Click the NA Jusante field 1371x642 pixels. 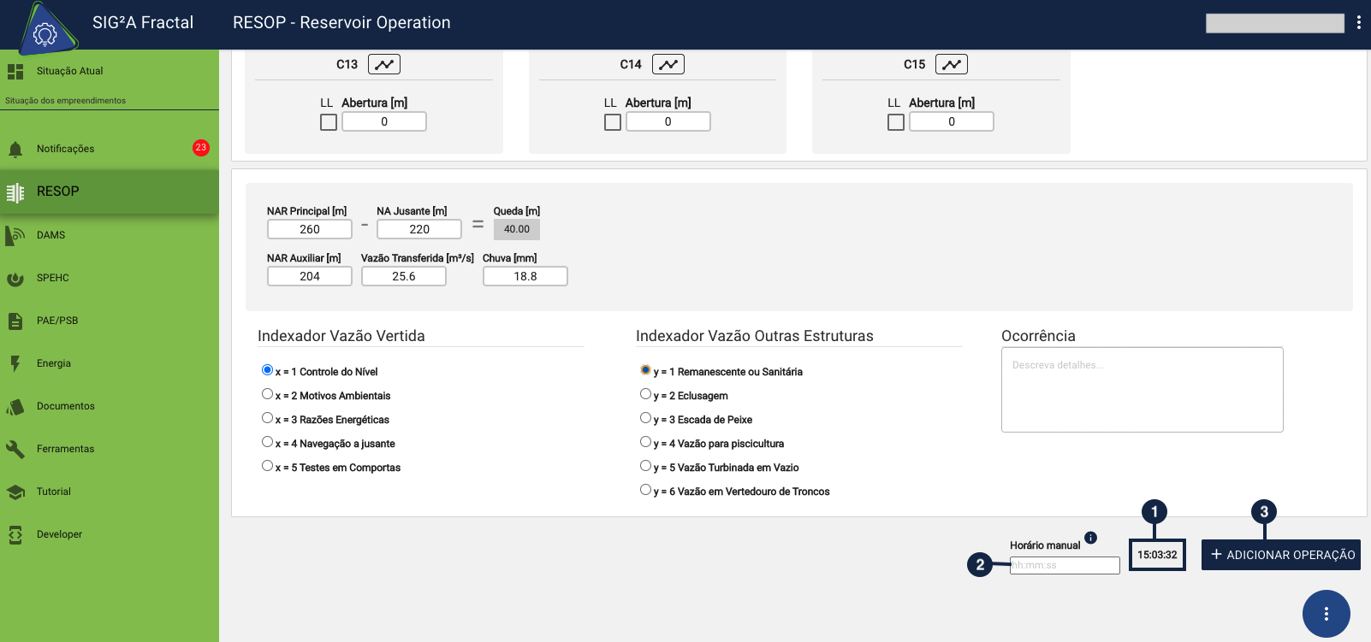(419, 229)
